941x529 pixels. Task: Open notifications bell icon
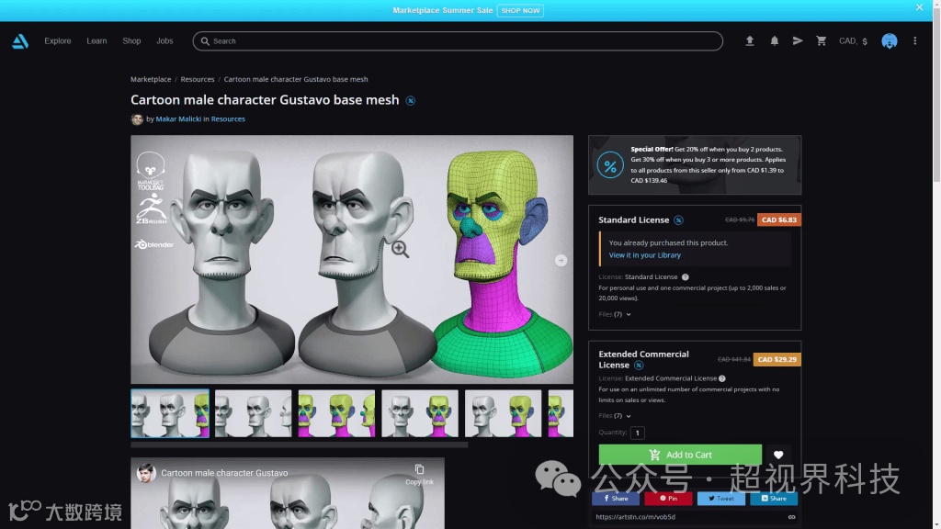coord(774,40)
